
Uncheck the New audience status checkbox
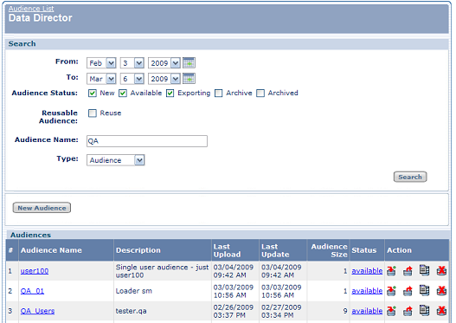point(93,94)
